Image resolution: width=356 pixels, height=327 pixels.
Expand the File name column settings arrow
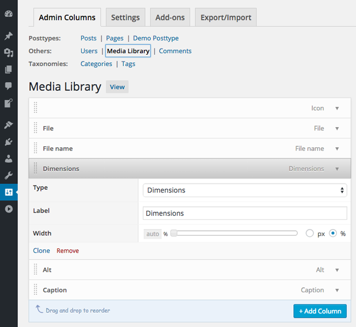pos(337,149)
